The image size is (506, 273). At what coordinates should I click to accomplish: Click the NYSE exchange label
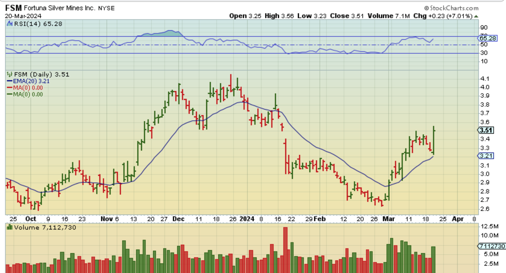tap(106, 8)
